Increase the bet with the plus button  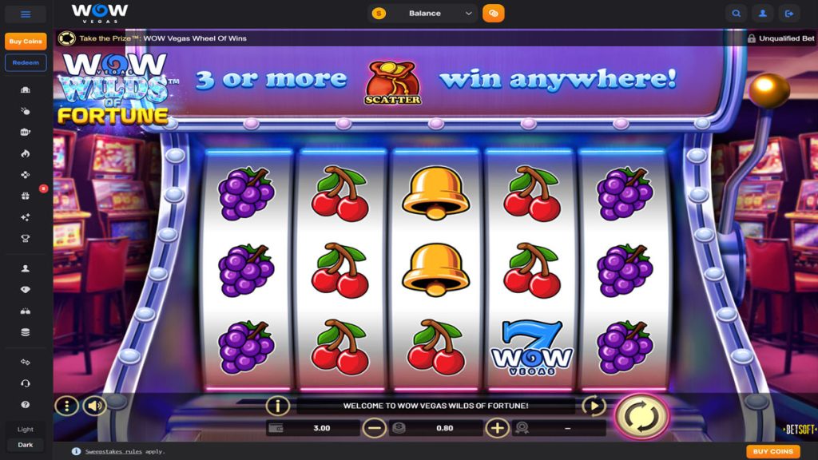click(x=497, y=428)
